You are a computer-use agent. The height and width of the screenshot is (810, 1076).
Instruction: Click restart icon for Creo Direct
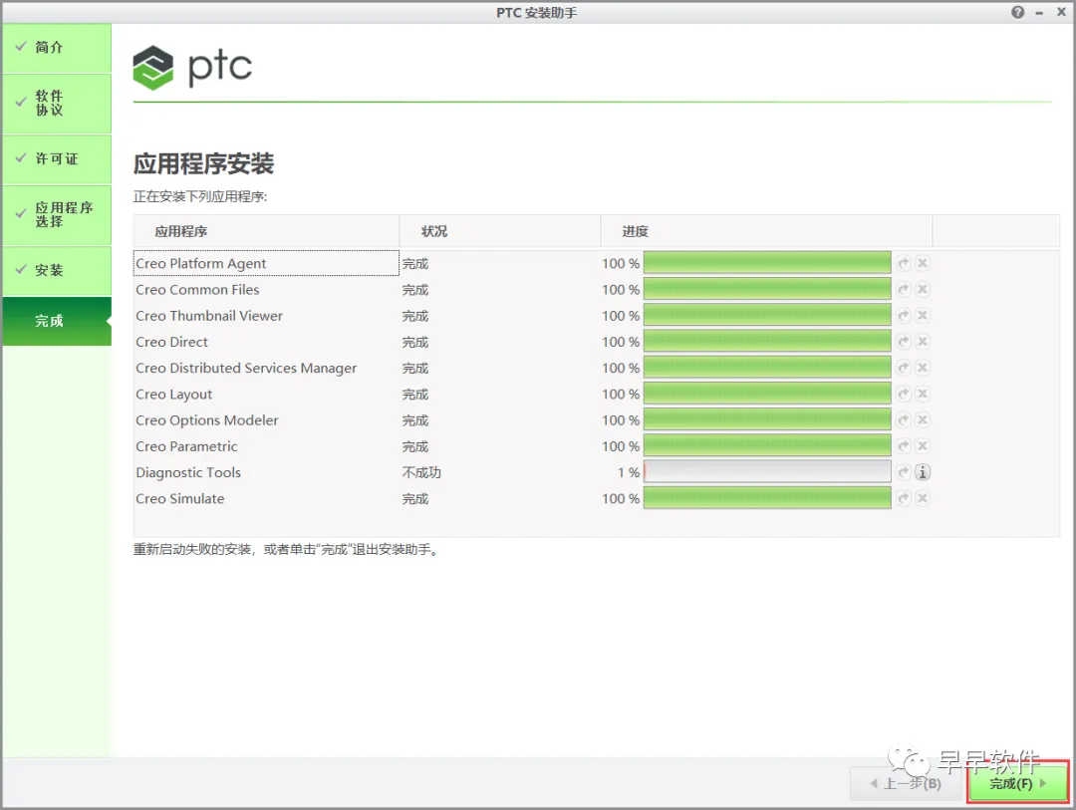pos(904,341)
